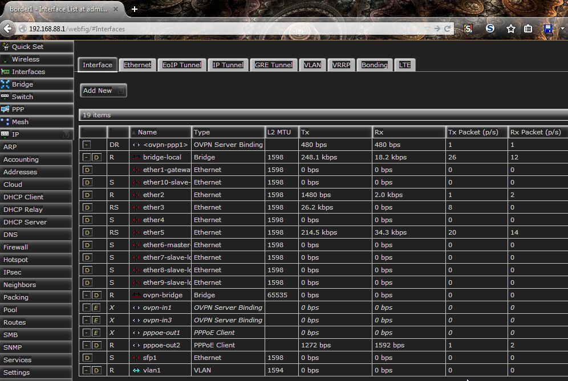Viewport: 568px width, 381px height.
Task: Click the bridge icon beside bridge-local
Action: pyautogui.click(x=136, y=157)
